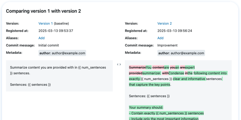Click the Version 1 prompt text starting 'Summarize content'
This screenshot has width=241, height=120.
tap(58, 70)
